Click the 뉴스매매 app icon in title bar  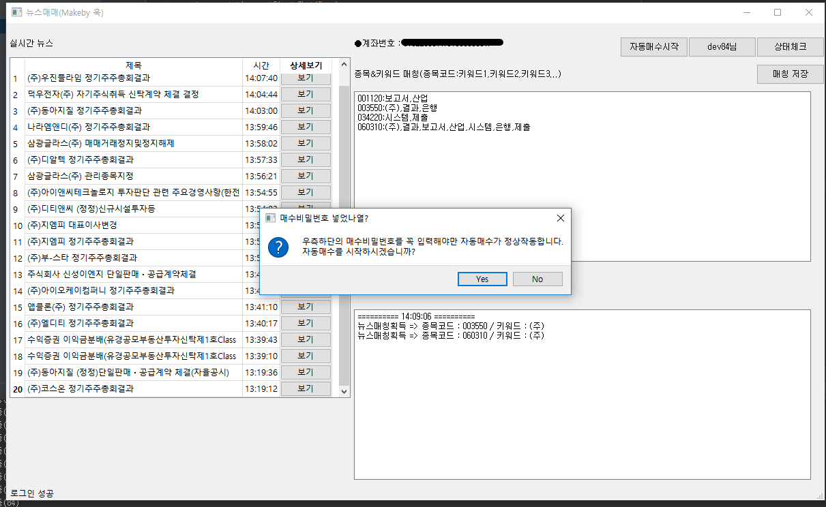17,12
